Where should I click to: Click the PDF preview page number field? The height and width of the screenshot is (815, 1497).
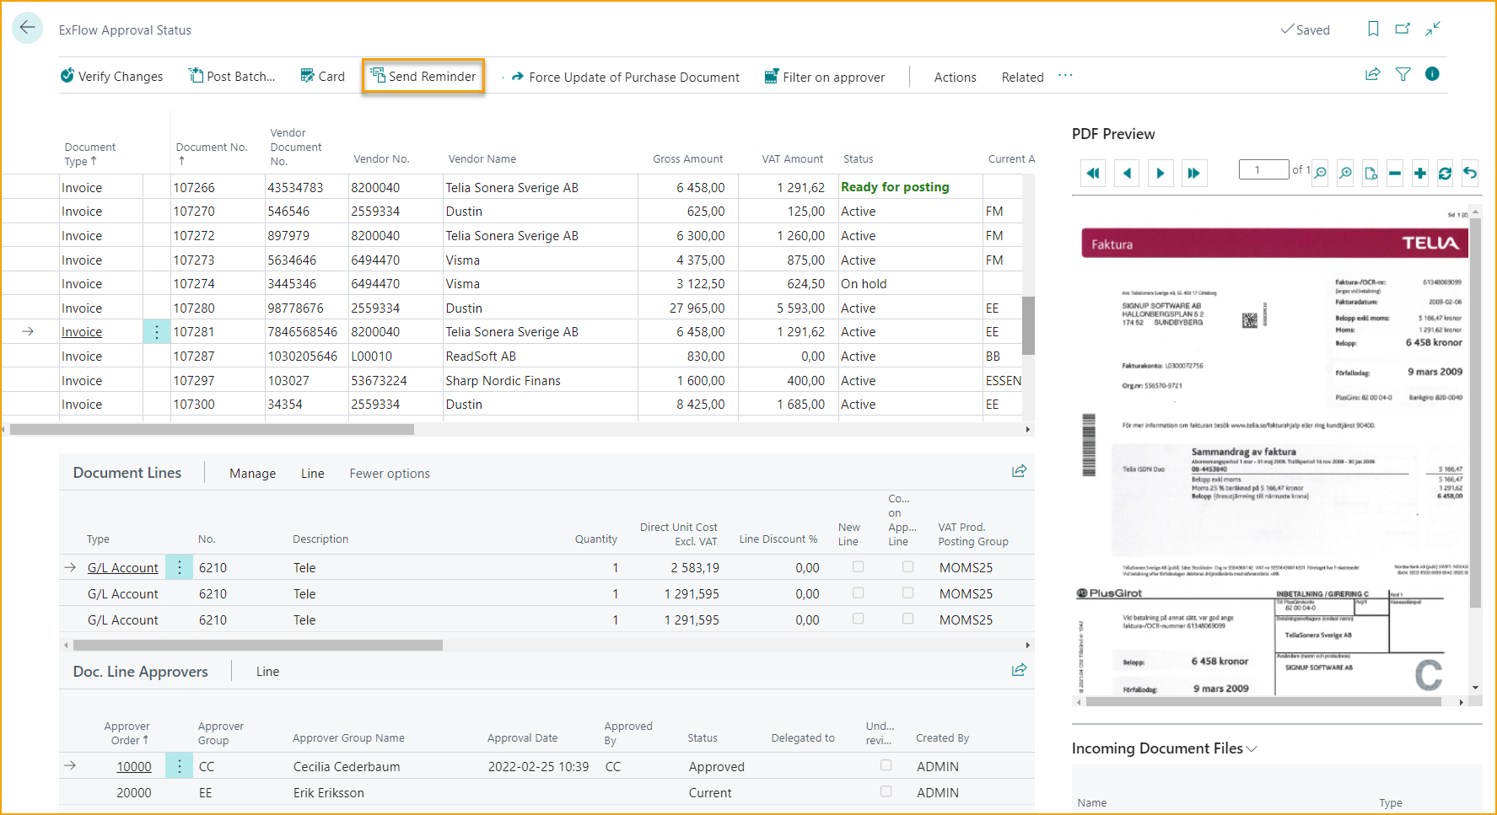1263,170
